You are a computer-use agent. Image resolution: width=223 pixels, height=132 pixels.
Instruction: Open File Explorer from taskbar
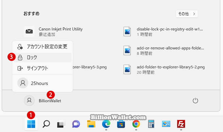tap(91, 124)
